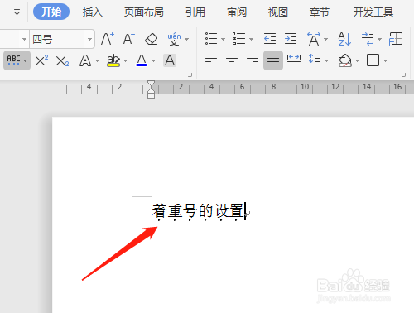Viewport: 414px width, 313px height.
Task: Toggle the ABC emphasis mark button
Action: (x=13, y=60)
